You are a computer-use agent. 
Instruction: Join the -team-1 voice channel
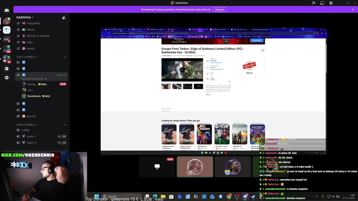pyautogui.click(x=41, y=137)
